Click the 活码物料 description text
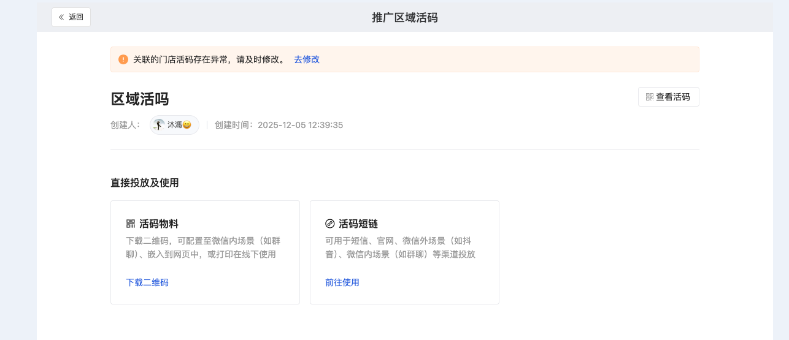The width and height of the screenshot is (789, 340). [203, 247]
